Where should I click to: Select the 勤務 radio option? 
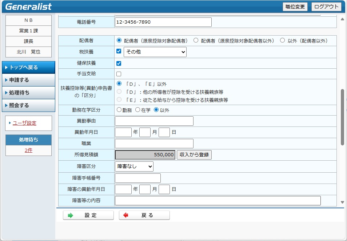click(x=119, y=110)
